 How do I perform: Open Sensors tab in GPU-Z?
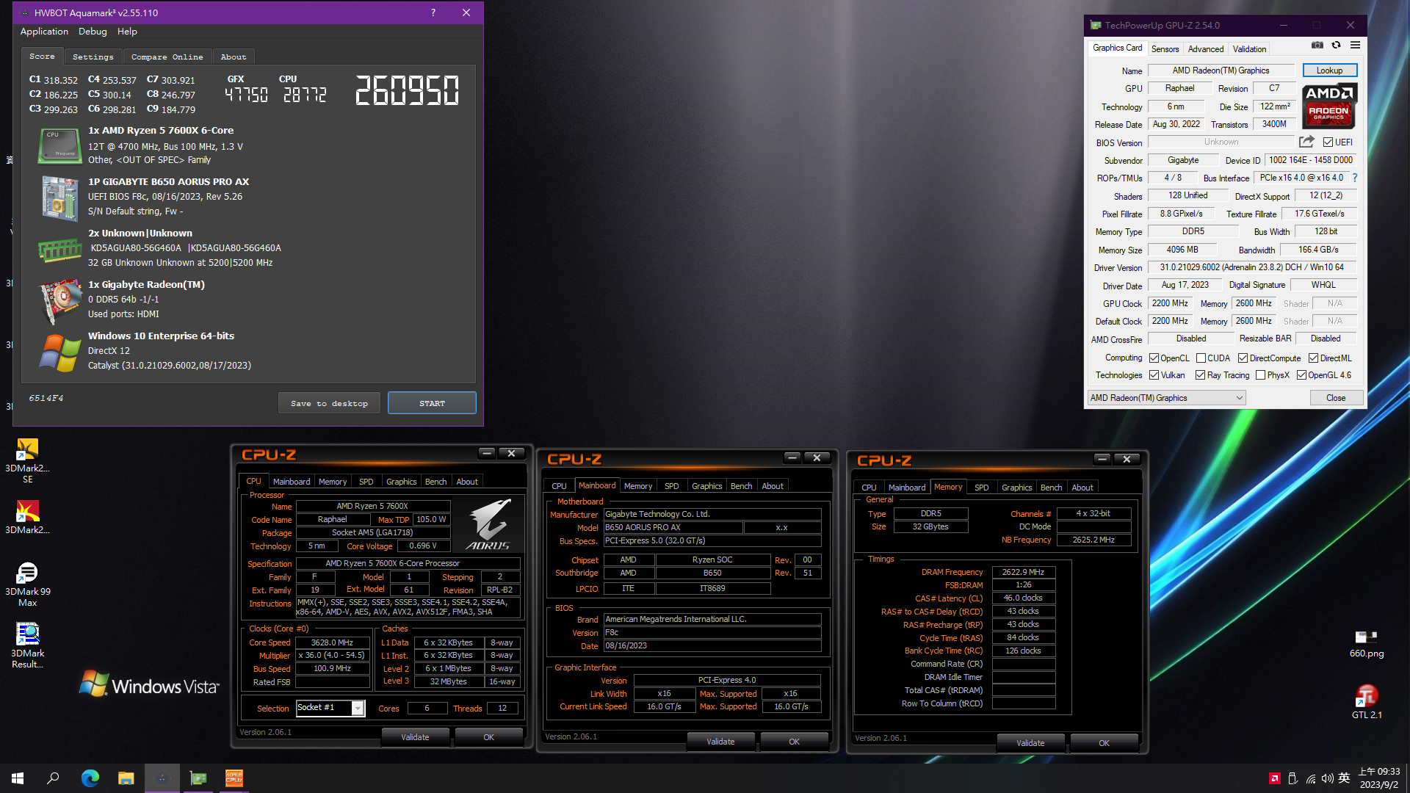pos(1165,49)
